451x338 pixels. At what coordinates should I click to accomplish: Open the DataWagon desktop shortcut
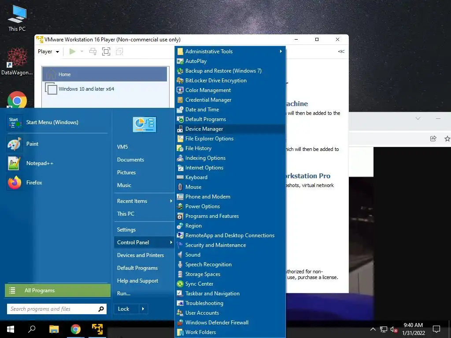[x=17, y=61]
